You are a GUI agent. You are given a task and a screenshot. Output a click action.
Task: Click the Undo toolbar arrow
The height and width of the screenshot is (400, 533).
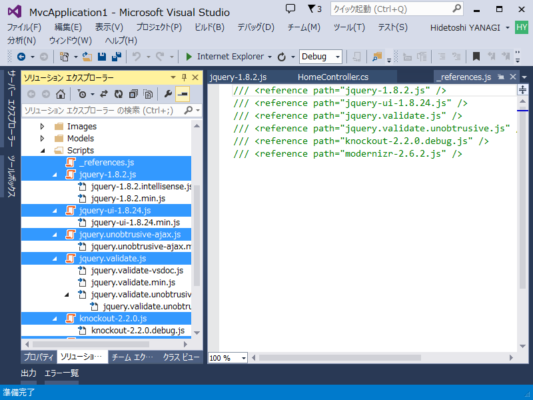pyautogui.click(x=137, y=57)
